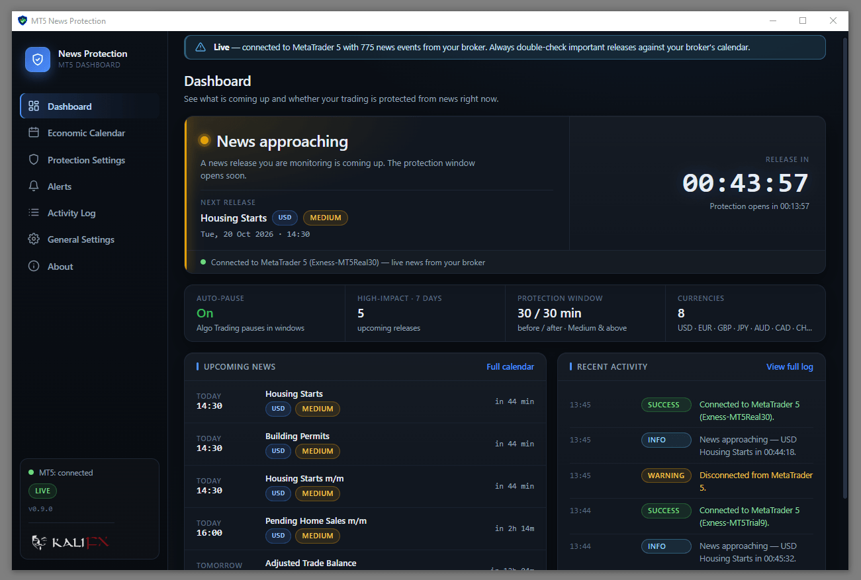The image size is (861, 580).
Task: Click Connected to MetaTrader 5 live news footer
Action: click(348, 263)
